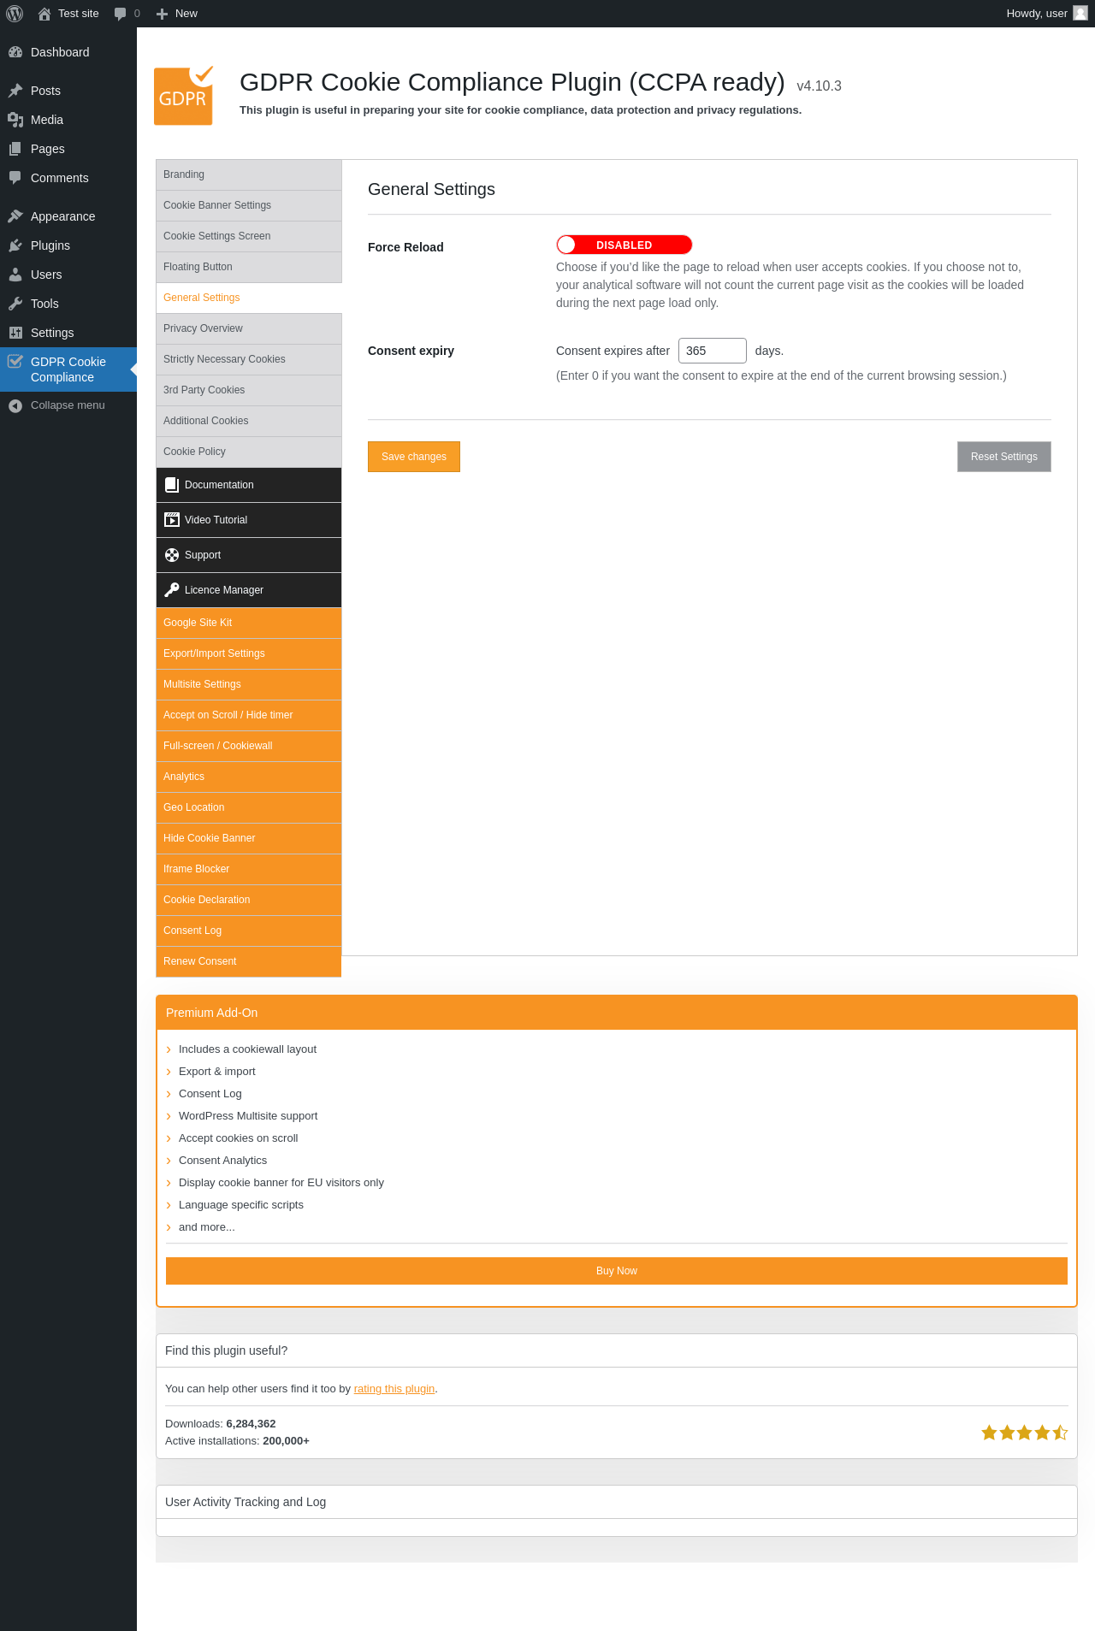Open the Renew Consent tab
Screen dimensions: 1095x1631
(x=249, y=961)
